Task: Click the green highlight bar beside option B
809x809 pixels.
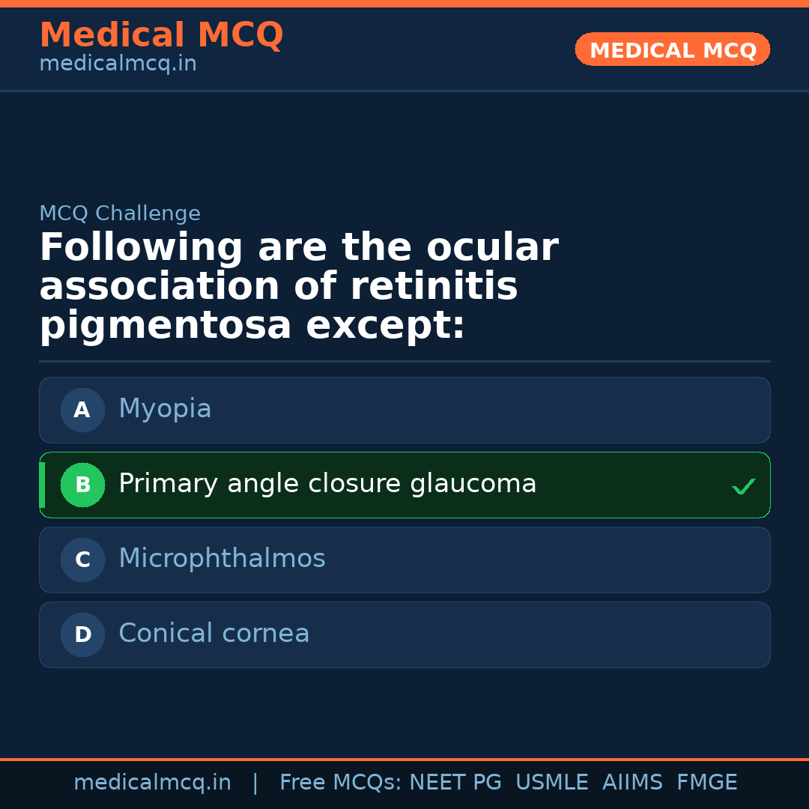Action: [41, 485]
